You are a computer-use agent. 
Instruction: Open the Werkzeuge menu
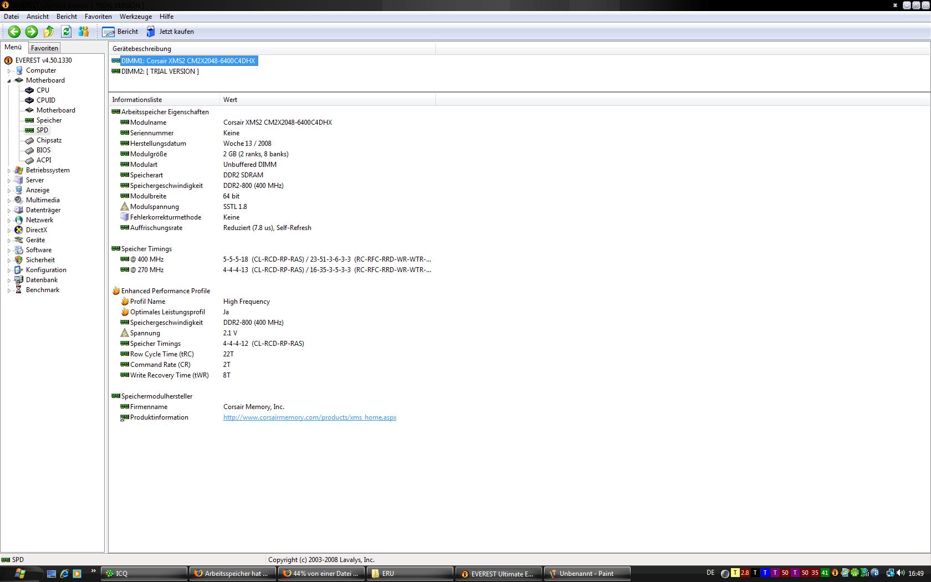(136, 17)
